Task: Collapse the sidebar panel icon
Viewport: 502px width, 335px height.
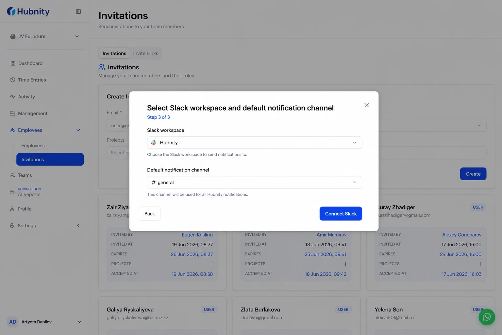Action: coord(78,11)
